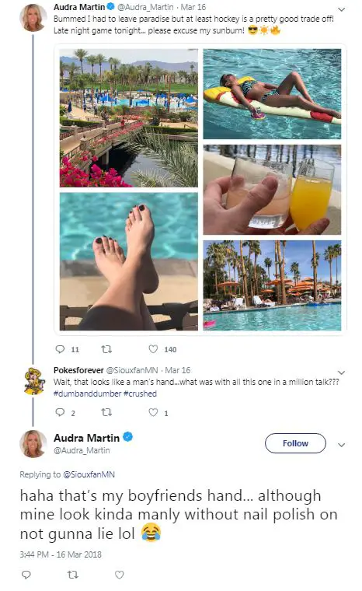Viewport: 362px width, 591px height.
Task: Open the 3:44 PM - 16 Mar 2018 timestamp
Action: pyautogui.click(x=61, y=554)
